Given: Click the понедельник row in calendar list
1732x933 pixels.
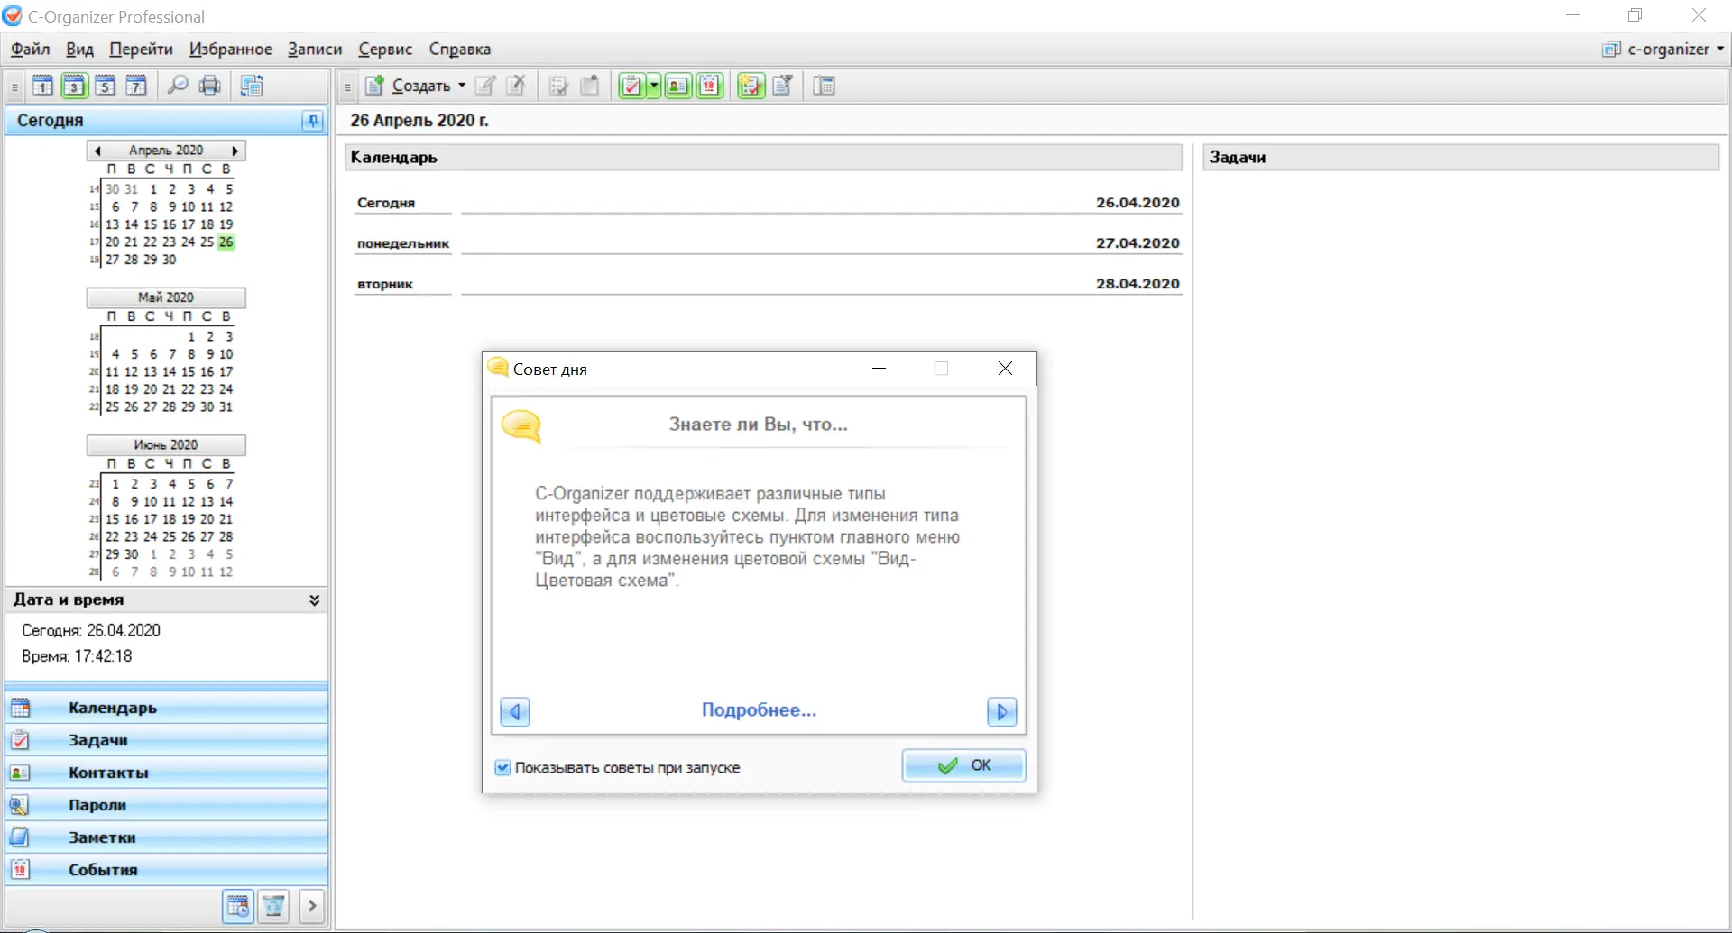Looking at the screenshot, I should click(x=768, y=243).
